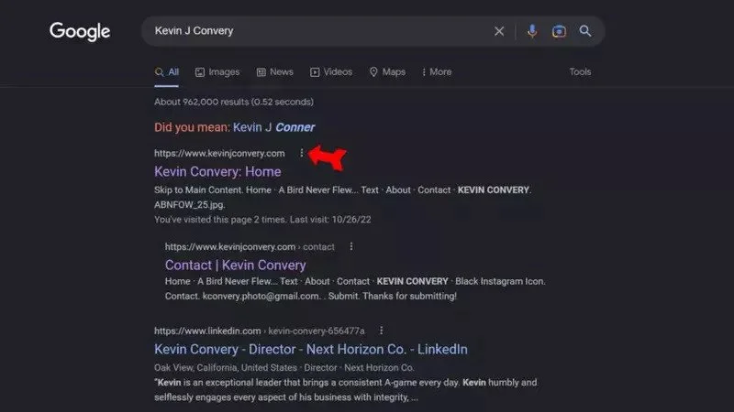Select the All results tab
The height and width of the screenshot is (412, 734).
167,72
